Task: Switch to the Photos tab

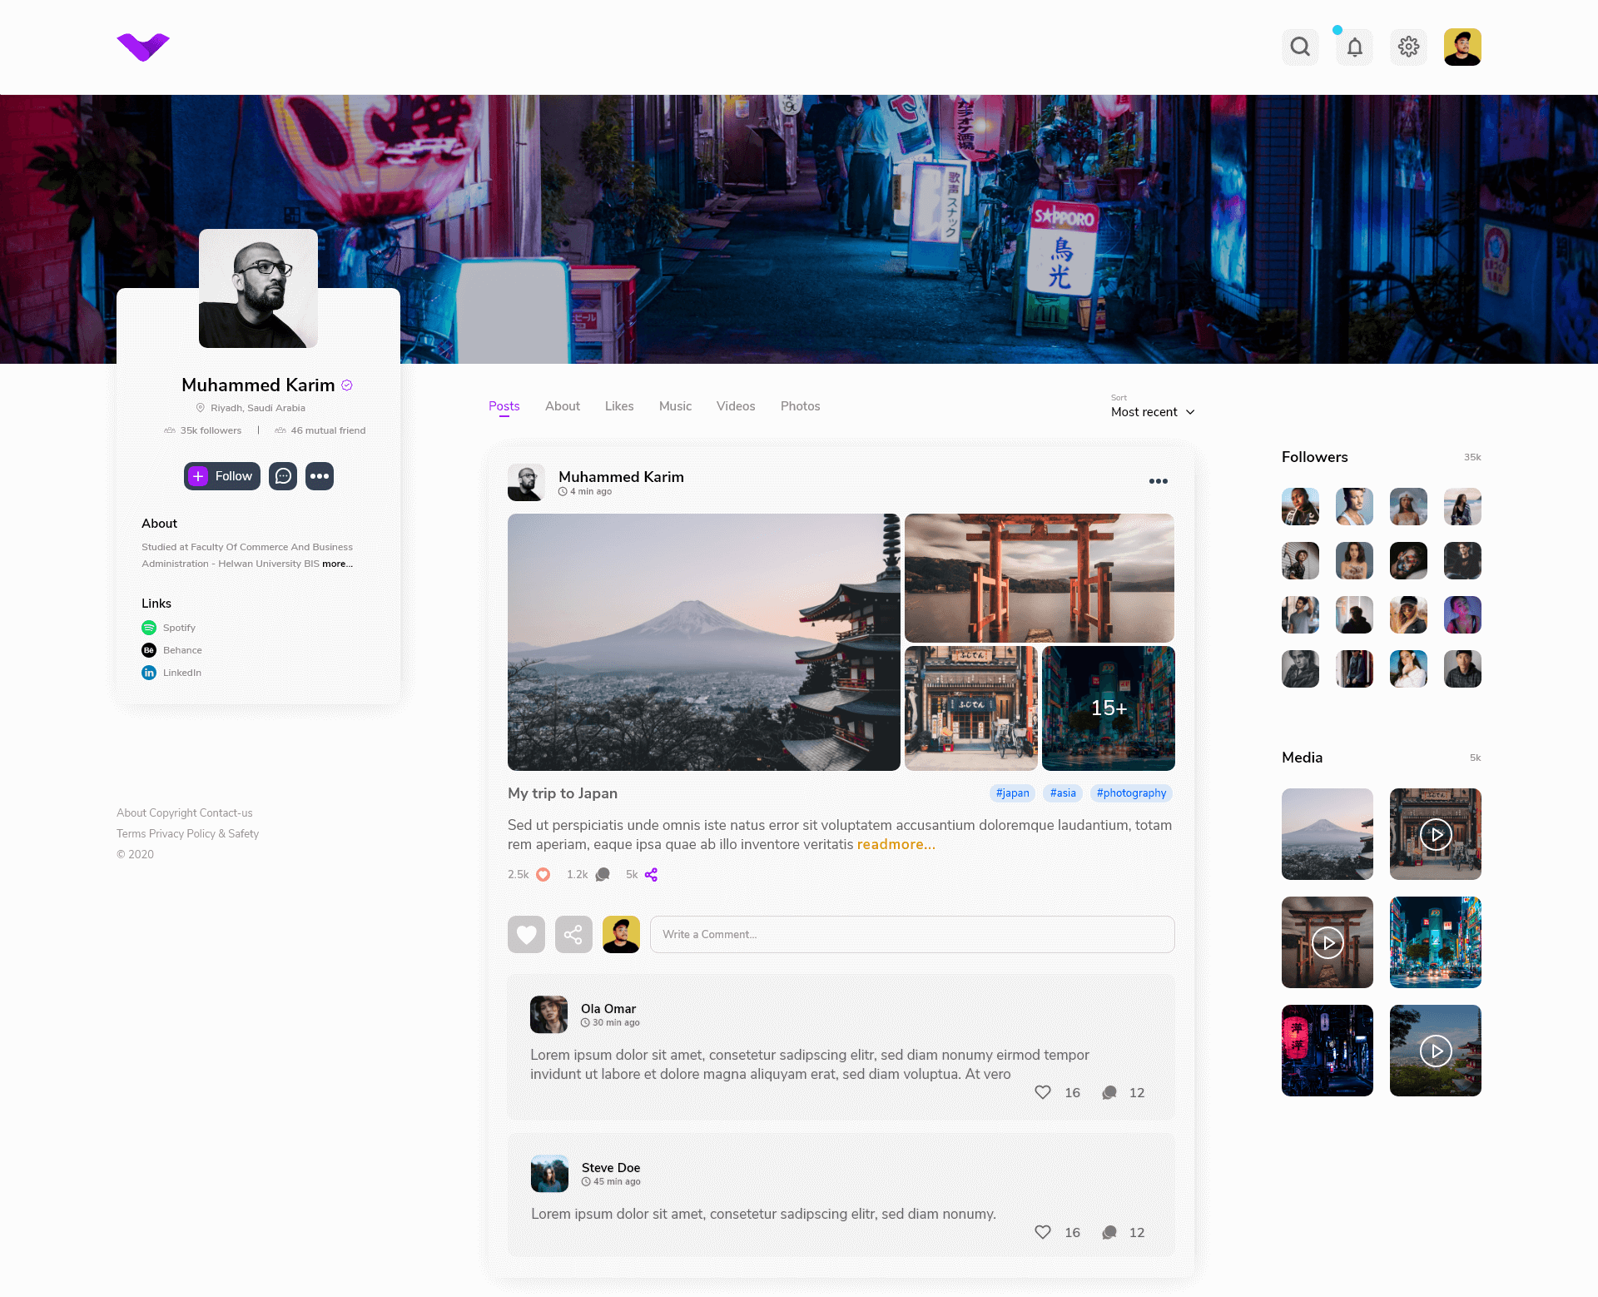Action: pyautogui.click(x=800, y=406)
